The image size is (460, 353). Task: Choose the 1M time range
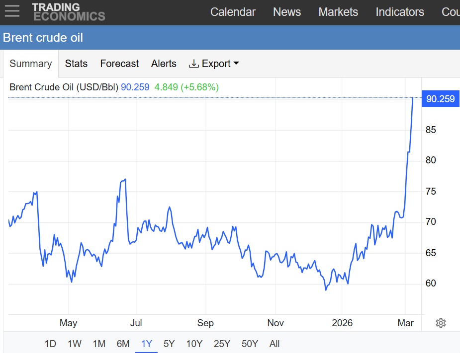99,344
